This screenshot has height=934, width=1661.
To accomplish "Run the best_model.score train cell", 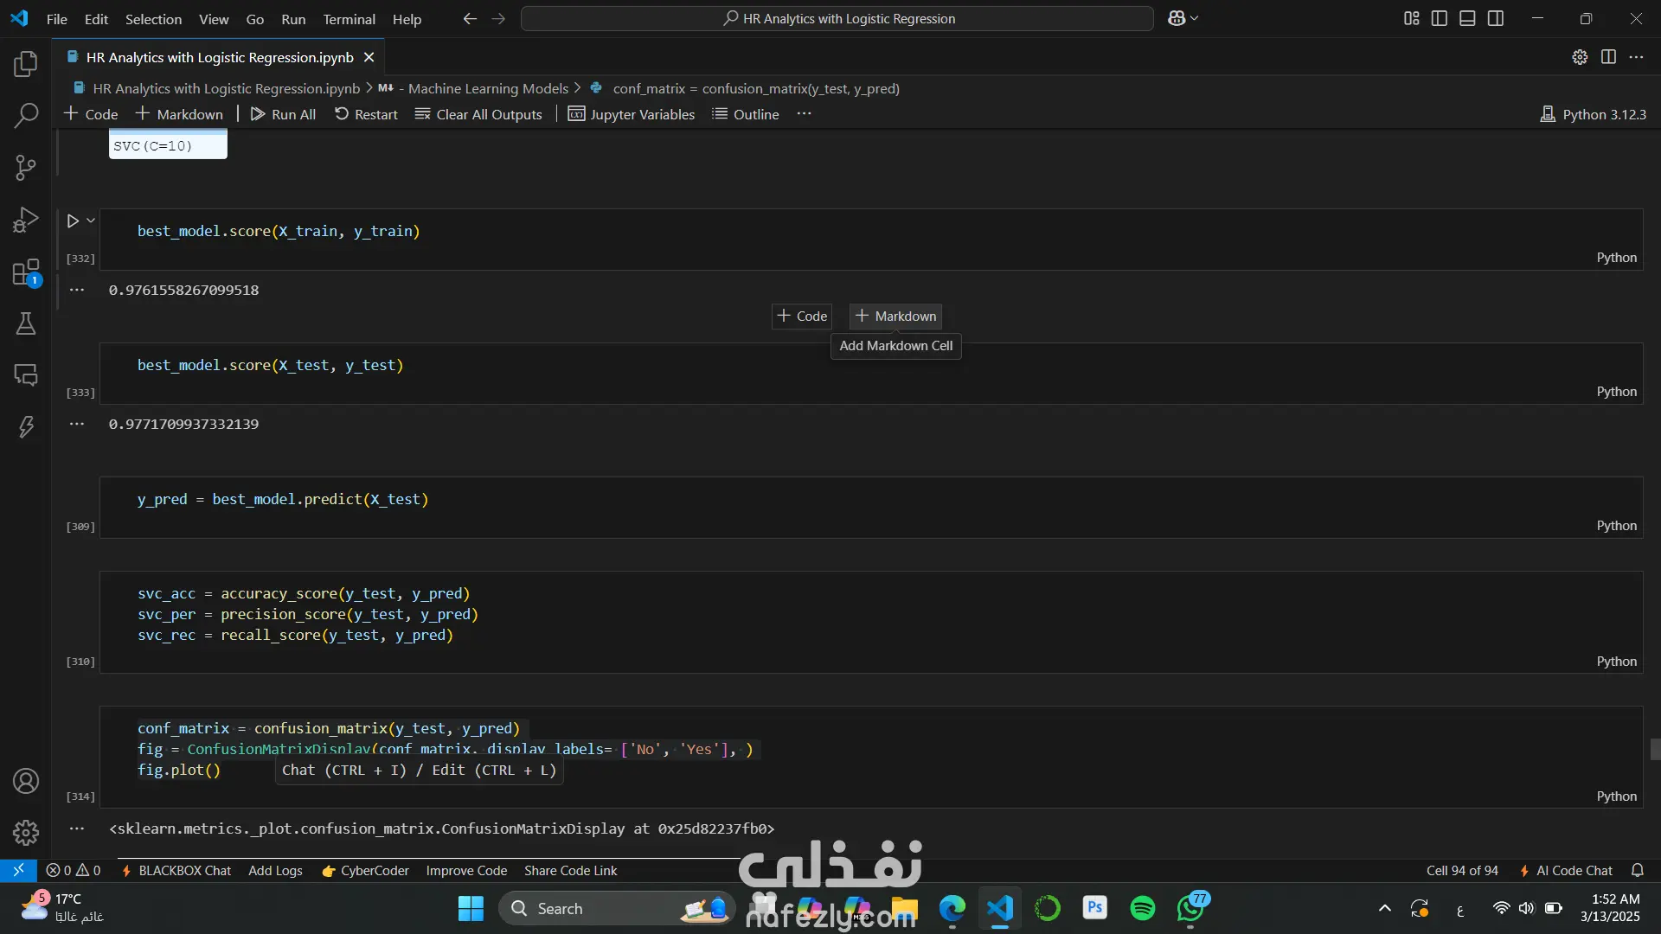I will pyautogui.click(x=73, y=221).
